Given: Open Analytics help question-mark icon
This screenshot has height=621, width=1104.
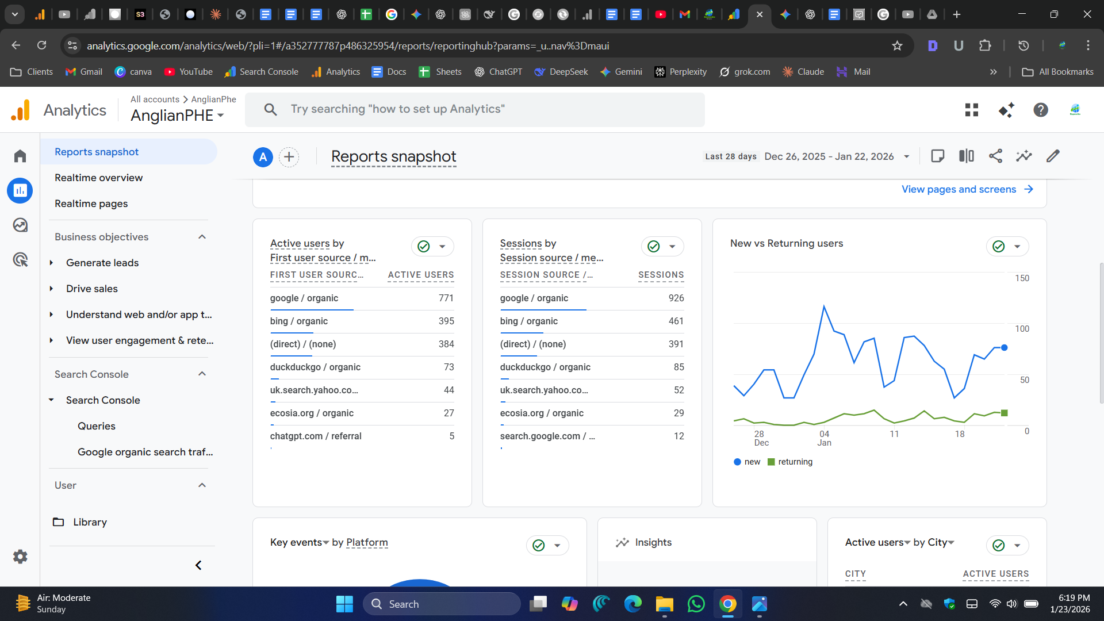Looking at the screenshot, I should pos(1040,110).
